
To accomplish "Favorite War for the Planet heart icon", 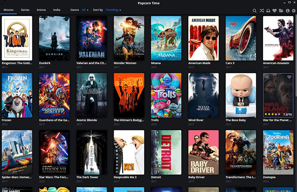I will pyautogui.click(x=289, y=77).
